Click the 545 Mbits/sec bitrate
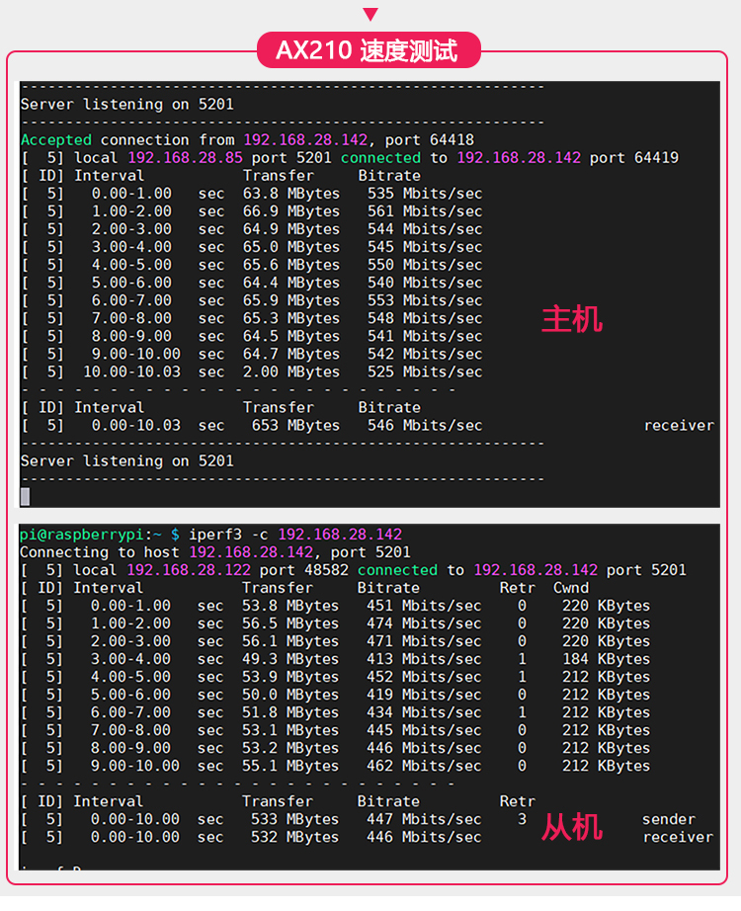741x911 pixels. [x=425, y=247]
